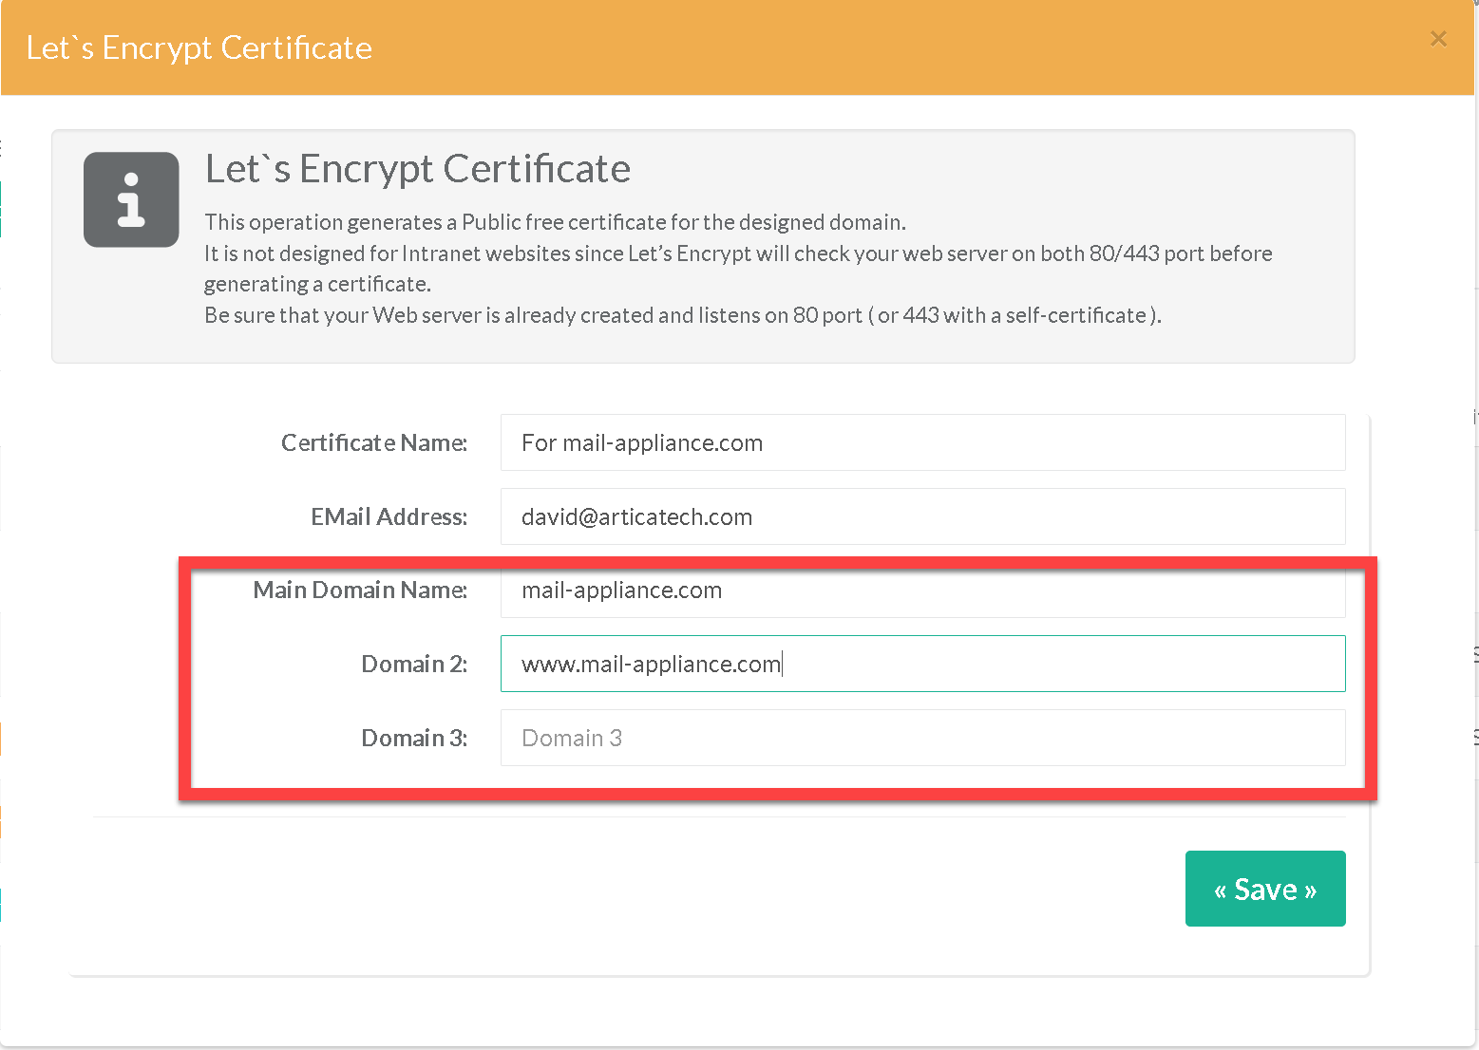
Task: Click the 'It is not designed for Intranet' line
Action: (x=737, y=253)
